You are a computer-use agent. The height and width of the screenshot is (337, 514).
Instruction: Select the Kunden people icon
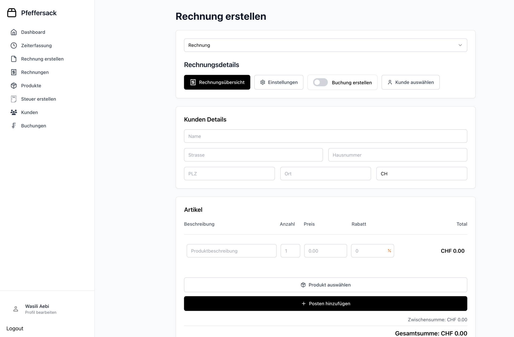[x=14, y=112]
